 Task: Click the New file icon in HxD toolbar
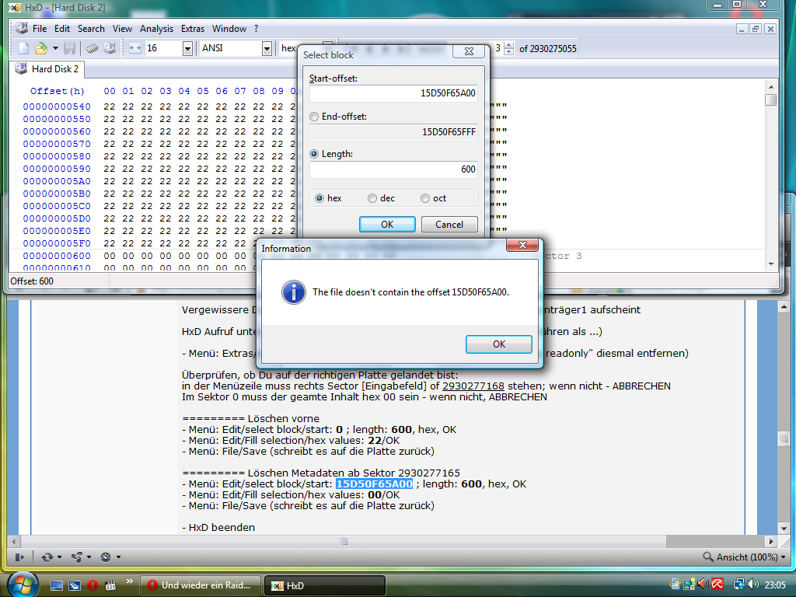tap(24, 48)
